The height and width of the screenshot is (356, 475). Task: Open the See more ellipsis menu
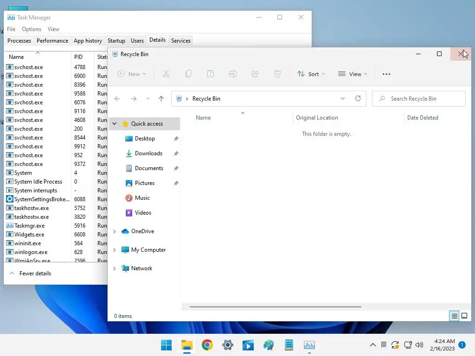386,74
